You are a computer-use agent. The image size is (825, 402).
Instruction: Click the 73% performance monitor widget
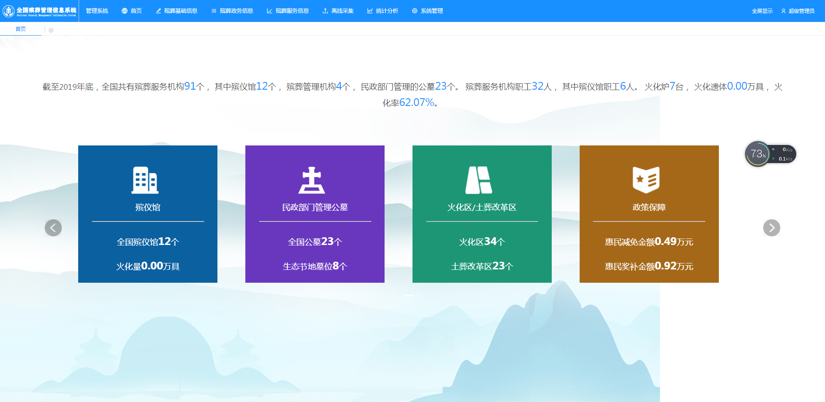(770, 154)
